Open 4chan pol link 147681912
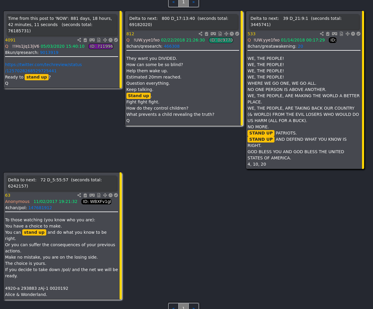The image size is (373, 309). [x=40, y=208]
